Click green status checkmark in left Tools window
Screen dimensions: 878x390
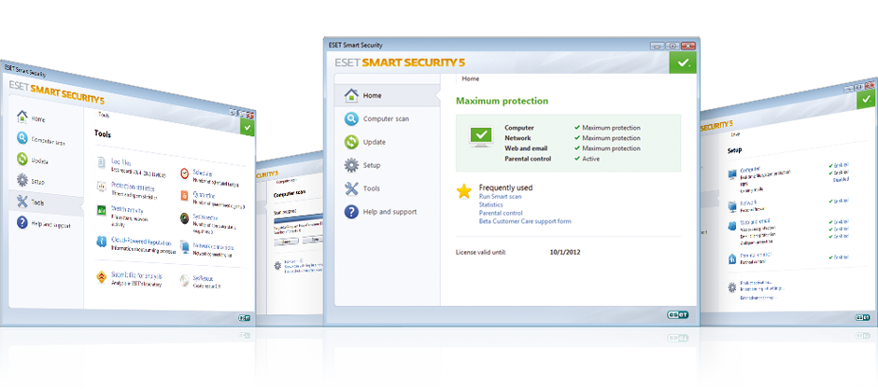(248, 128)
